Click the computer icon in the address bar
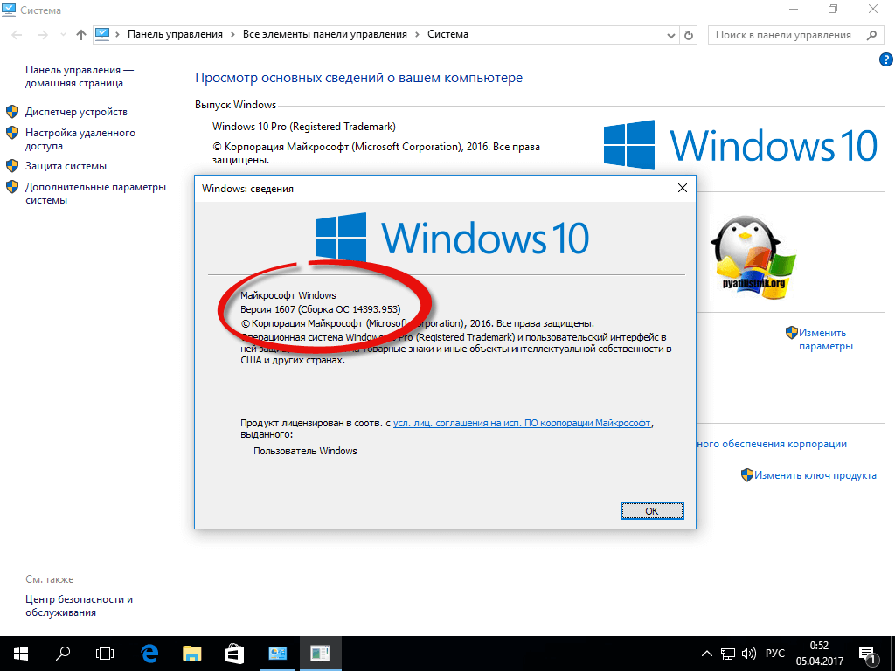 102,34
